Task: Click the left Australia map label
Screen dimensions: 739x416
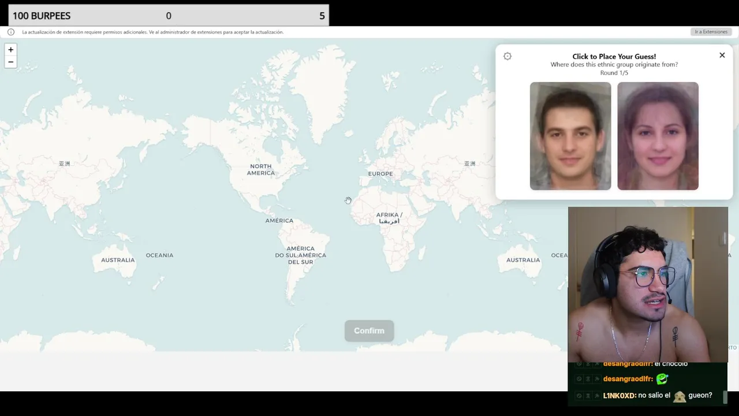Action: [x=118, y=260]
